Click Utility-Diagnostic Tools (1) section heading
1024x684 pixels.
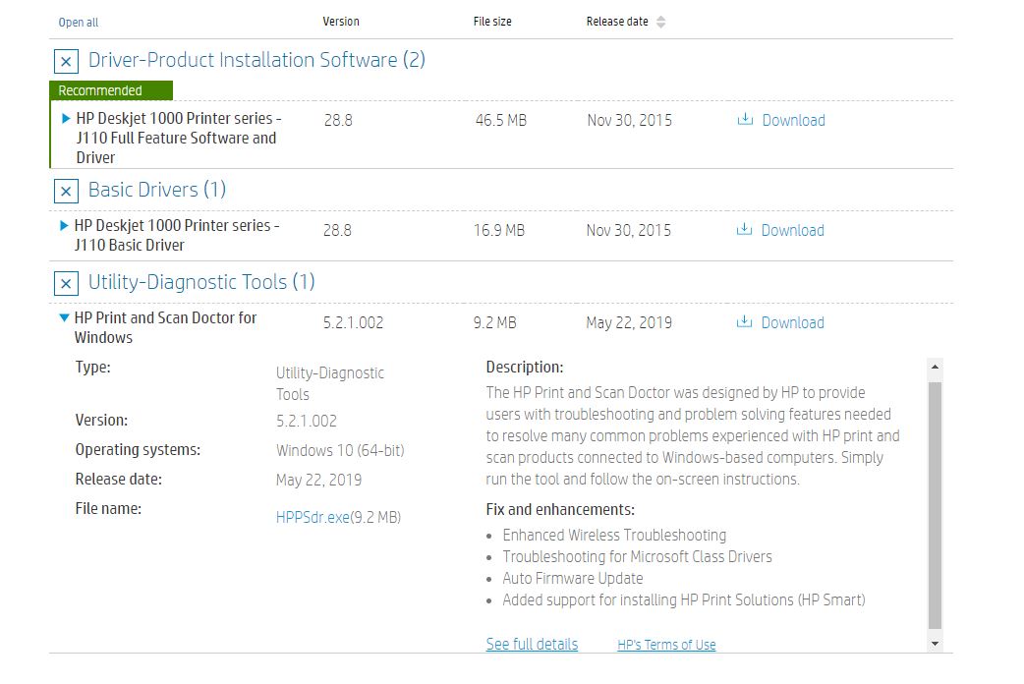pyautogui.click(x=201, y=283)
